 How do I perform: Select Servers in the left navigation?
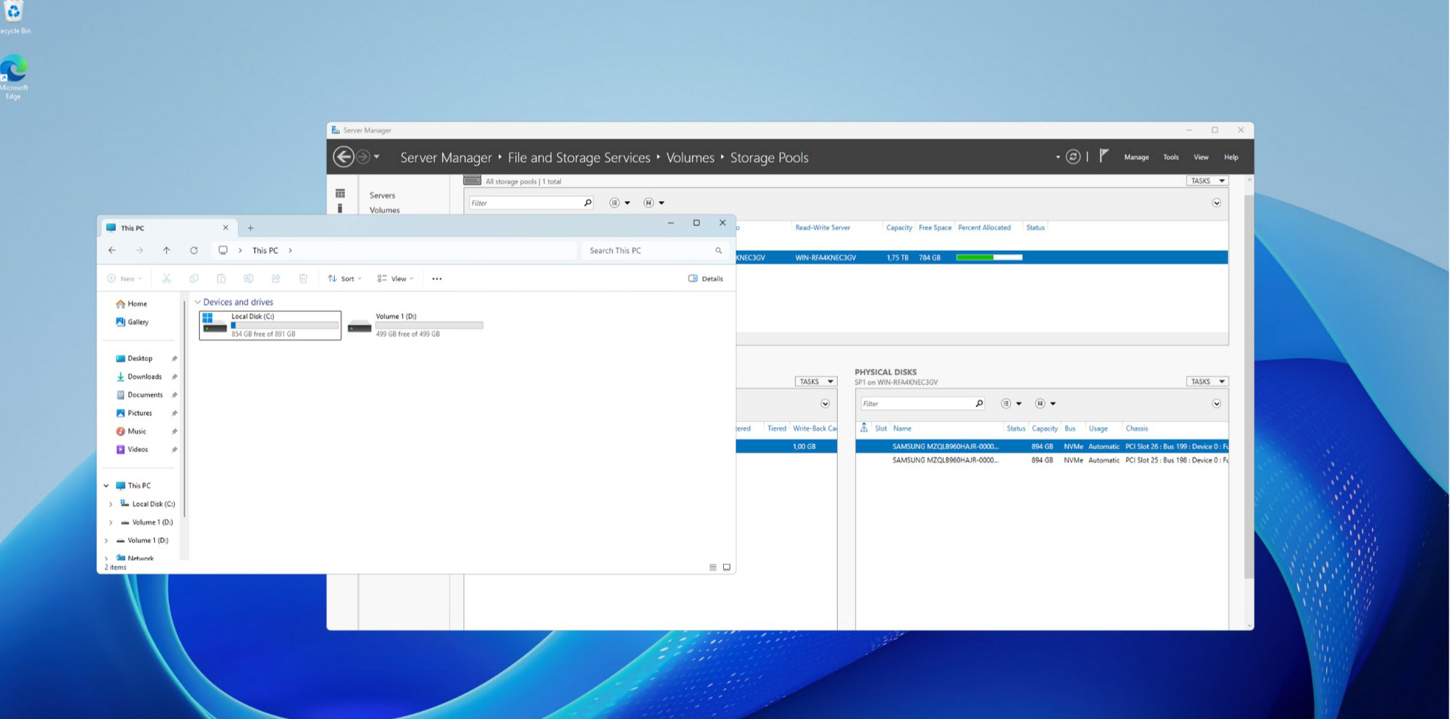click(x=382, y=195)
